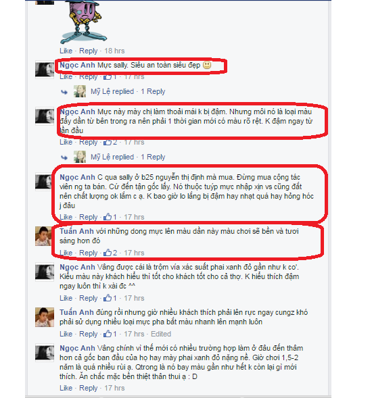Like the last Ngọc Anh comment 'Vâng chính vì thế'
Viewport: 372px width, 398px height.
pos(66,388)
